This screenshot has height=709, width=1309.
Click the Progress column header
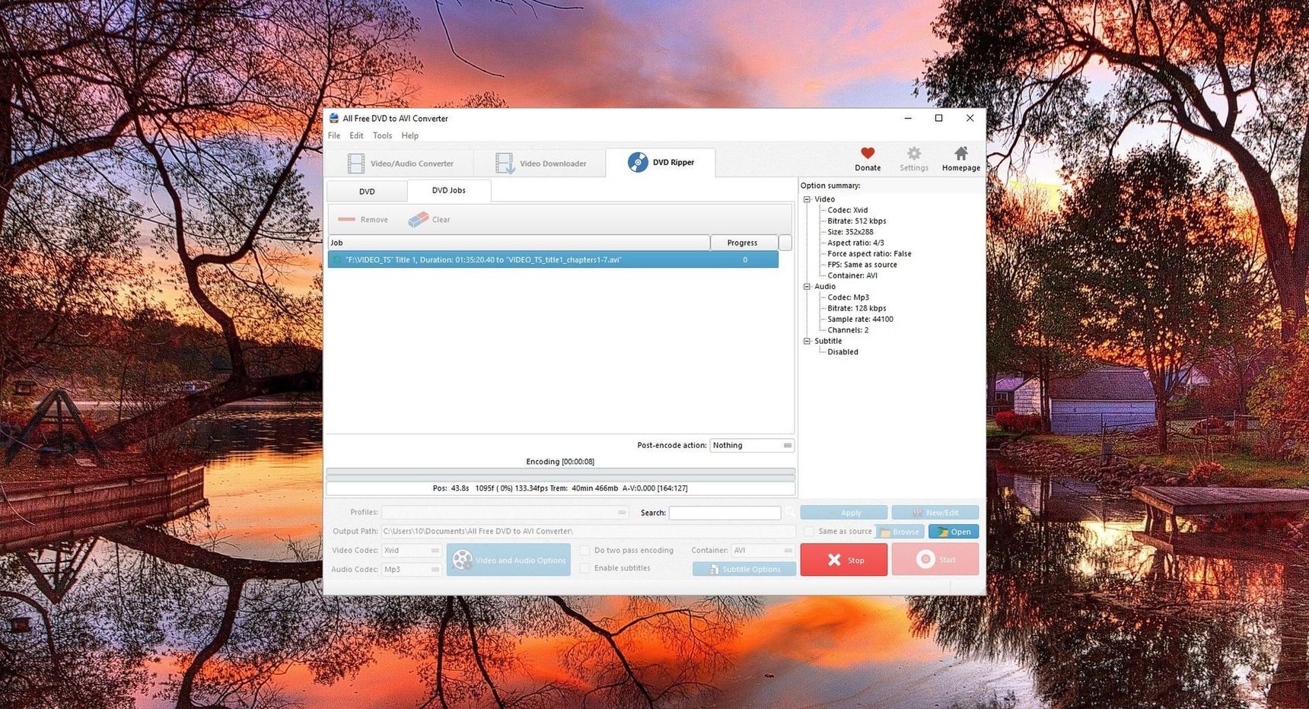click(x=744, y=243)
